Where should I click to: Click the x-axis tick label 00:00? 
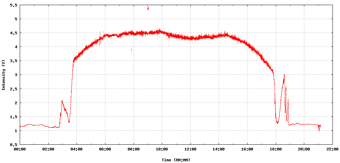(x=20, y=149)
